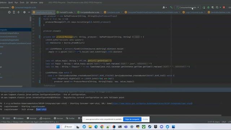Switch to the Constants.scala tab

tap(113, 12)
